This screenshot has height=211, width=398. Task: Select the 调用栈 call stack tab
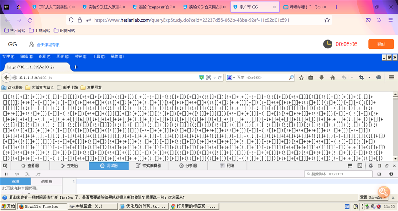click(x=46, y=181)
